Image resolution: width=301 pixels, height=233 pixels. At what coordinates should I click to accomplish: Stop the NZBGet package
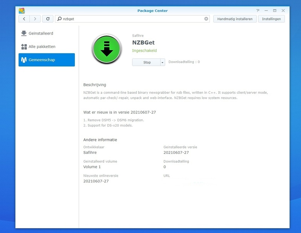coord(146,62)
